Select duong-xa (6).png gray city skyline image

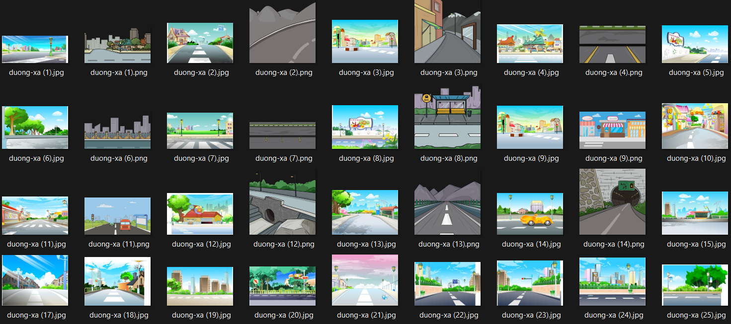117,132
